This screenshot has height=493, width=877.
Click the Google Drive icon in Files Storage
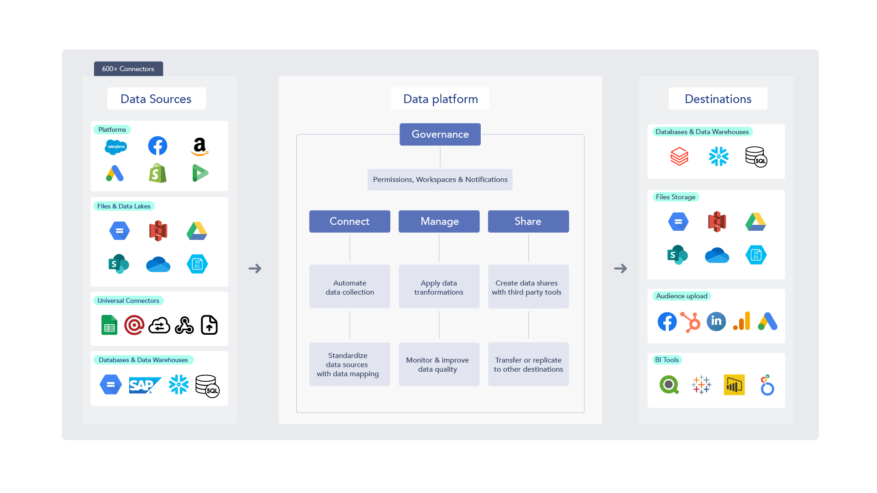[756, 222]
